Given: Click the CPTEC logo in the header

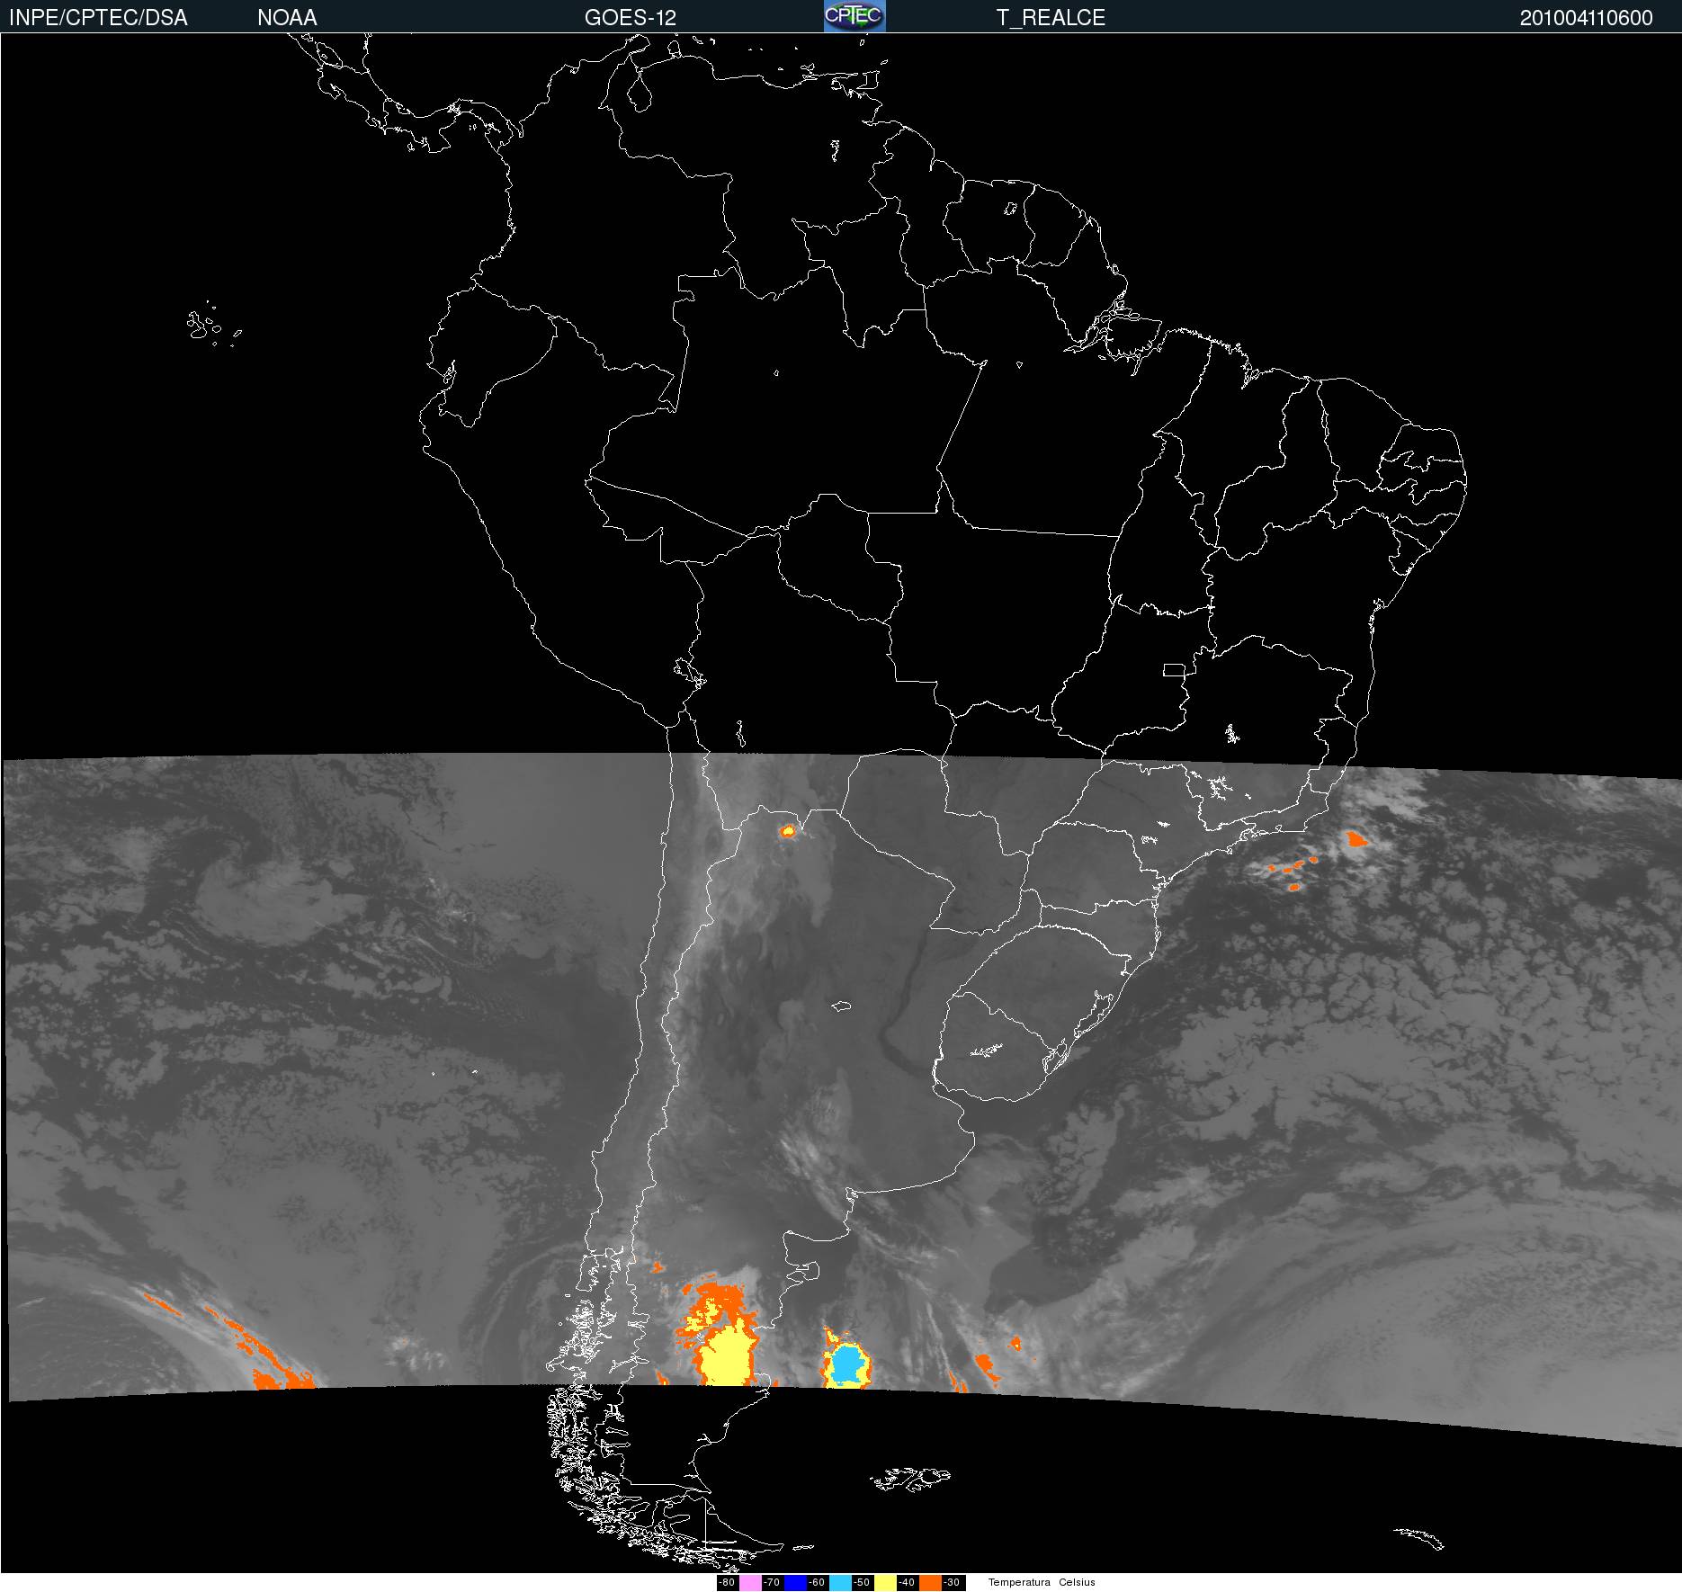Looking at the screenshot, I should [854, 16].
